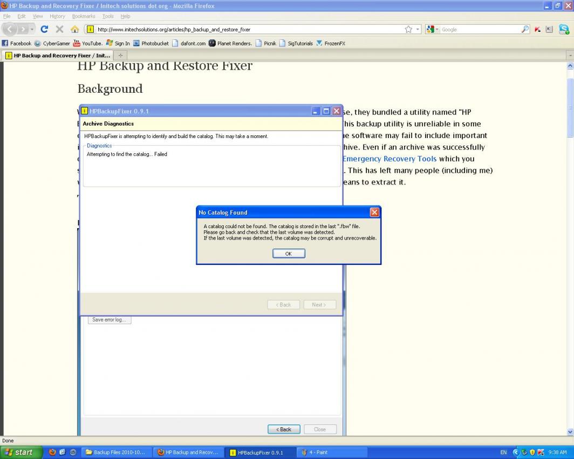
Task: Launch Firefox from quick launch
Action: point(52,453)
